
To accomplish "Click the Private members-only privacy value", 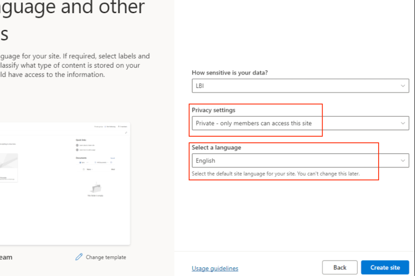I will tap(254, 123).
